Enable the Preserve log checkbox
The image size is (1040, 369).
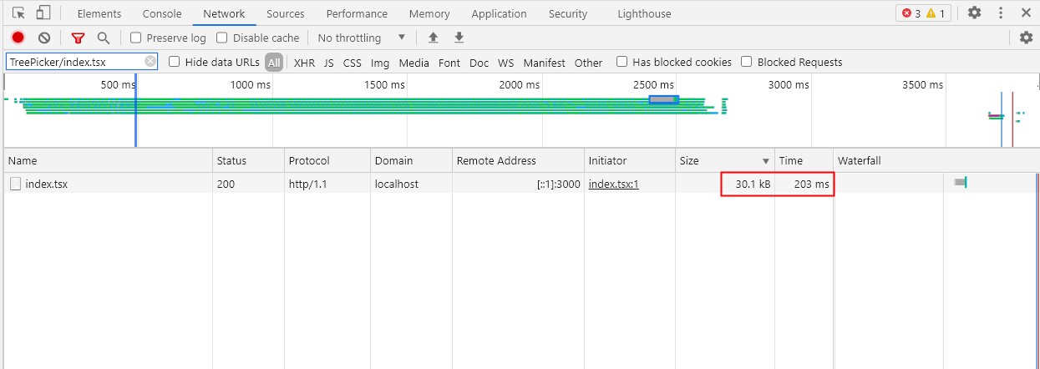(x=136, y=38)
